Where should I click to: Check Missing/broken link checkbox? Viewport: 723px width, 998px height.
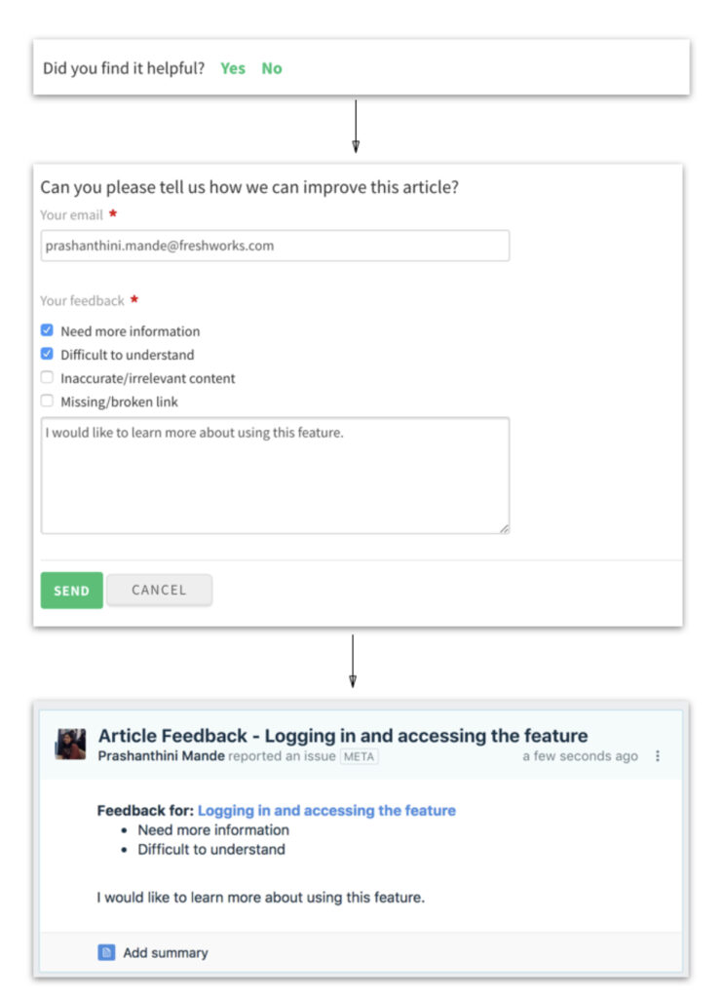coord(47,401)
